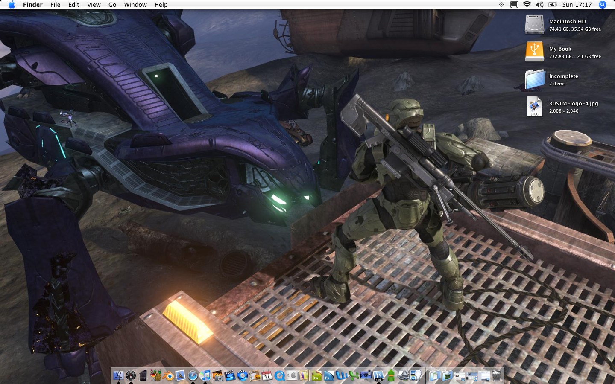The width and height of the screenshot is (615, 384).
Task: Launch QuickTime Player from the Dock
Action: [279, 375]
